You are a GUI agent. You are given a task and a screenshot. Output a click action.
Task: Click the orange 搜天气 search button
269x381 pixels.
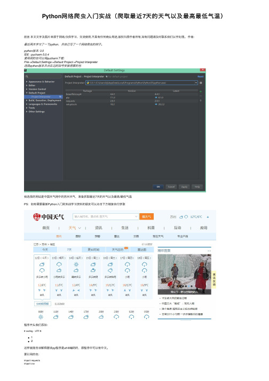click(146, 216)
